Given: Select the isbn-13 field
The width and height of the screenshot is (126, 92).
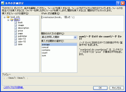Looking at the screenshot, I should (22, 39).
